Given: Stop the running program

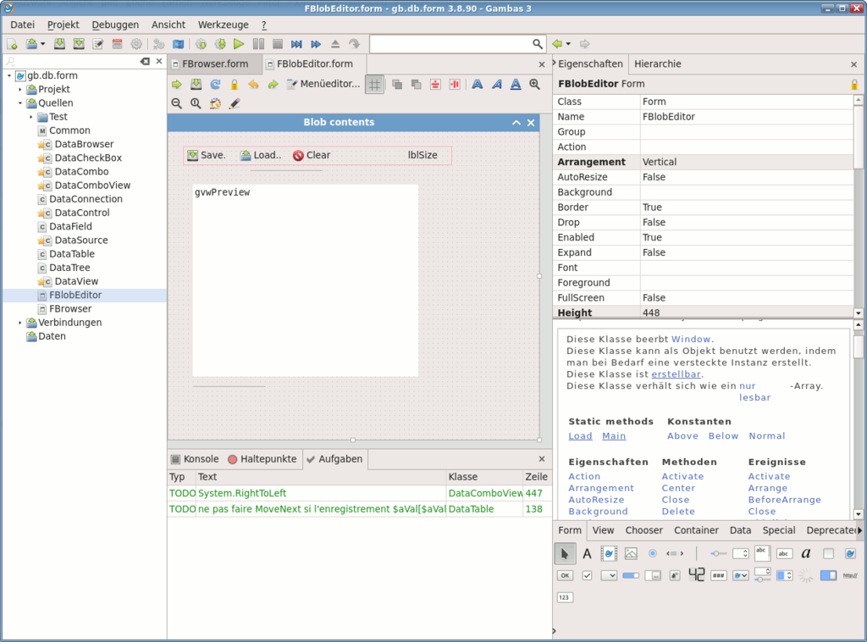Looking at the screenshot, I should 278,44.
